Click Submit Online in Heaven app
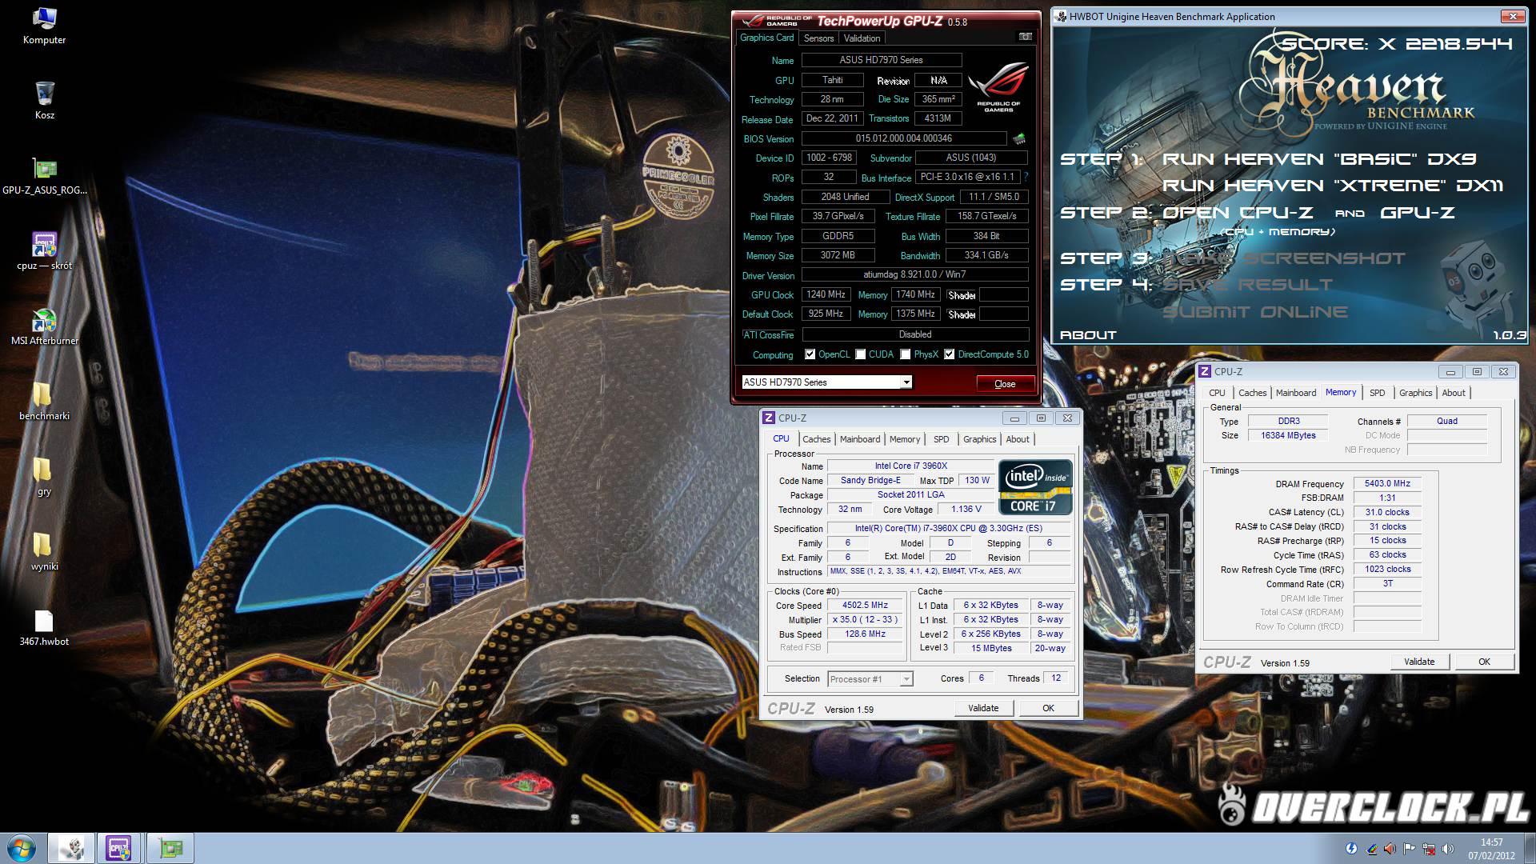This screenshot has width=1536, height=864. point(1255,312)
